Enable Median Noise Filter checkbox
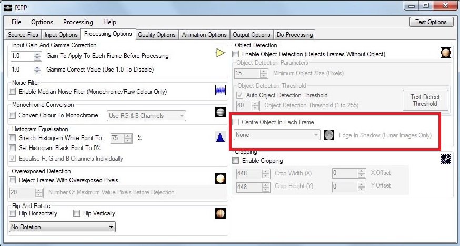460x246 pixels. point(12,92)
